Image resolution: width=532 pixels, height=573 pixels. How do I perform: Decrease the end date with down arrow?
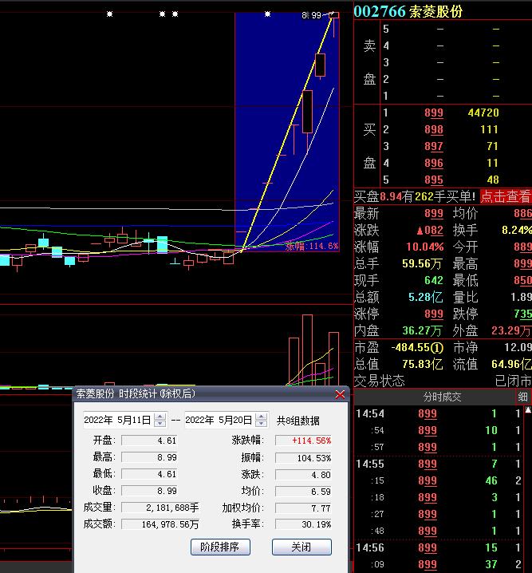(x=261, y=423)
